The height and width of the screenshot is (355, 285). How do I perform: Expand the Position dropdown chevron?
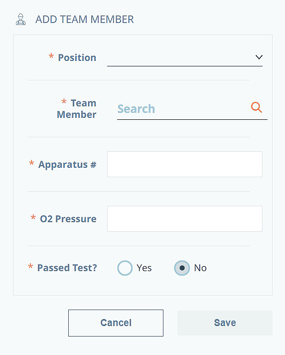point(259,57)
